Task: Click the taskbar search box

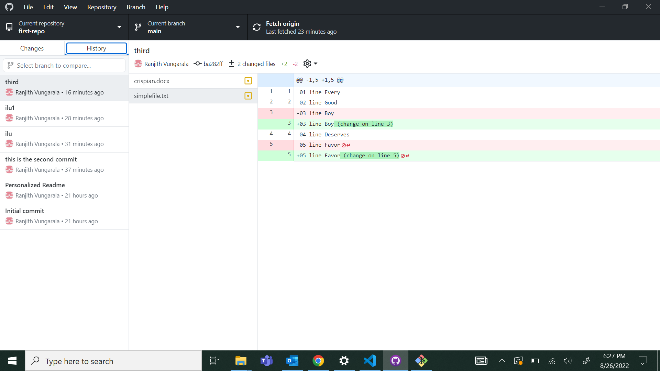Action: [113, 361]
